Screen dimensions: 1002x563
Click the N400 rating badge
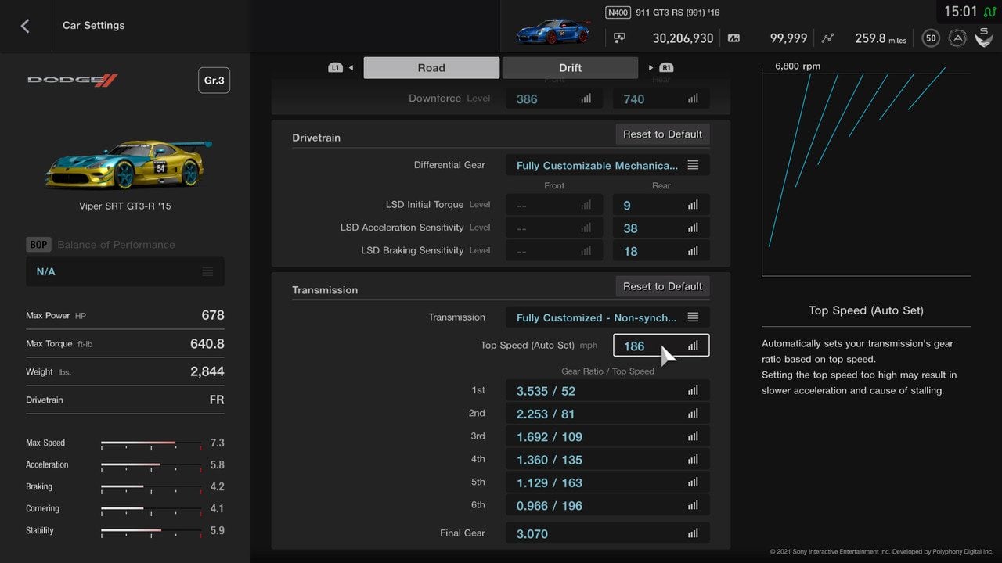pos(618,13)
